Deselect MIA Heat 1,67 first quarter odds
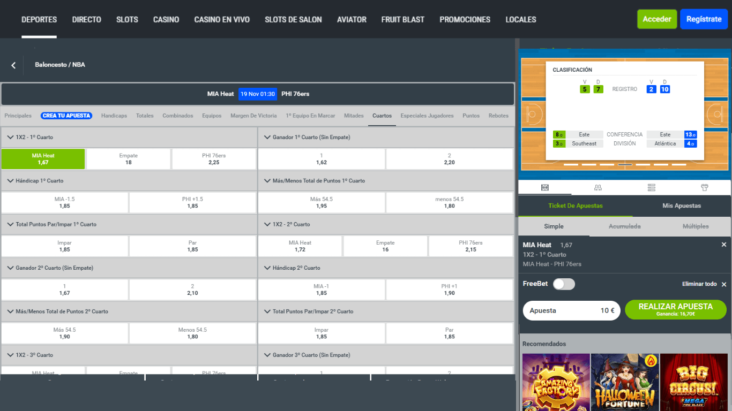 43,159
